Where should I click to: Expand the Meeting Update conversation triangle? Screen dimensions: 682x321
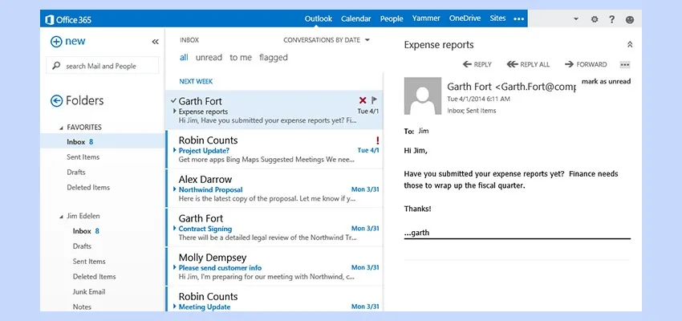[x=175, y=307]
